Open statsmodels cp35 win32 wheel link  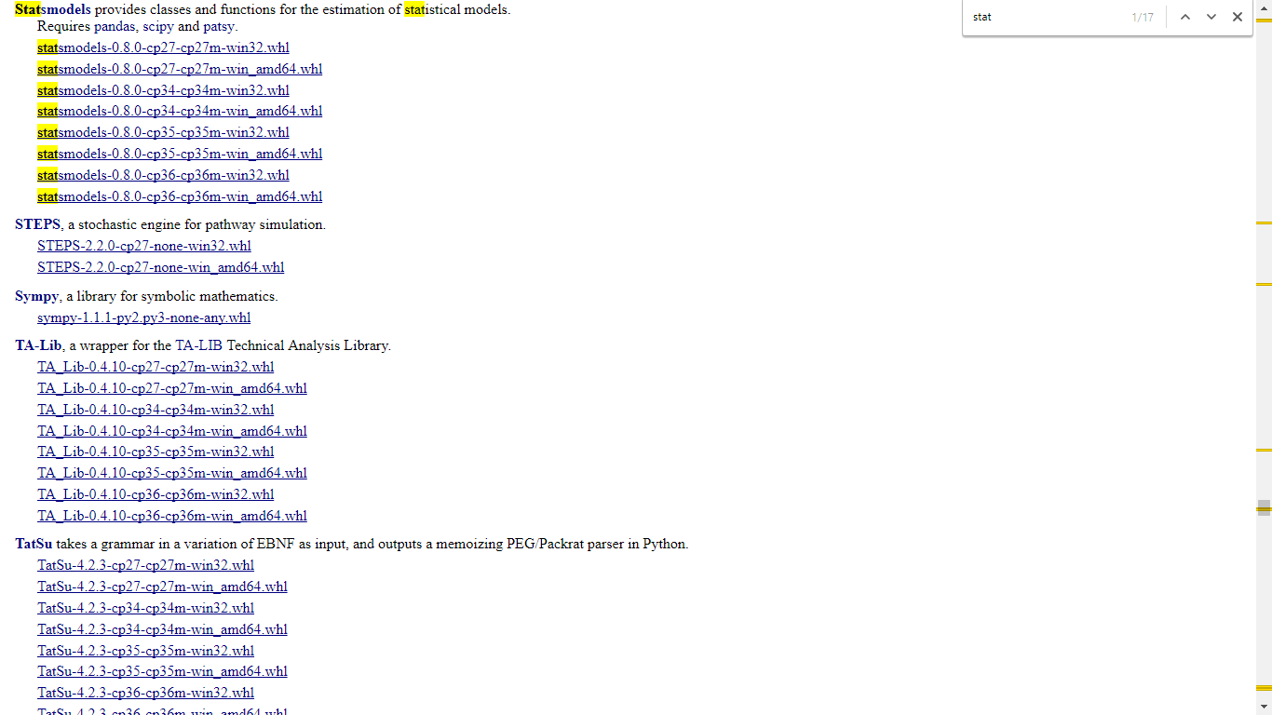tap(163, 132)
